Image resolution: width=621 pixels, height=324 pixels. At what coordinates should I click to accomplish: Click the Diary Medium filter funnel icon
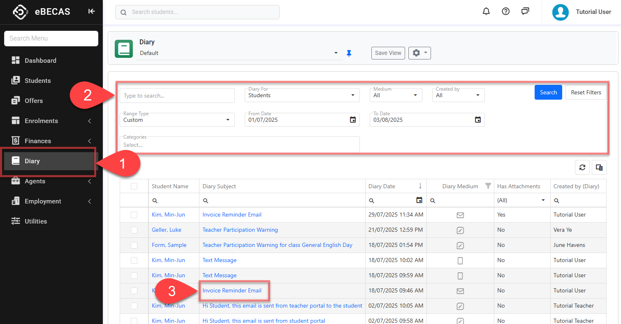point(488,186)
